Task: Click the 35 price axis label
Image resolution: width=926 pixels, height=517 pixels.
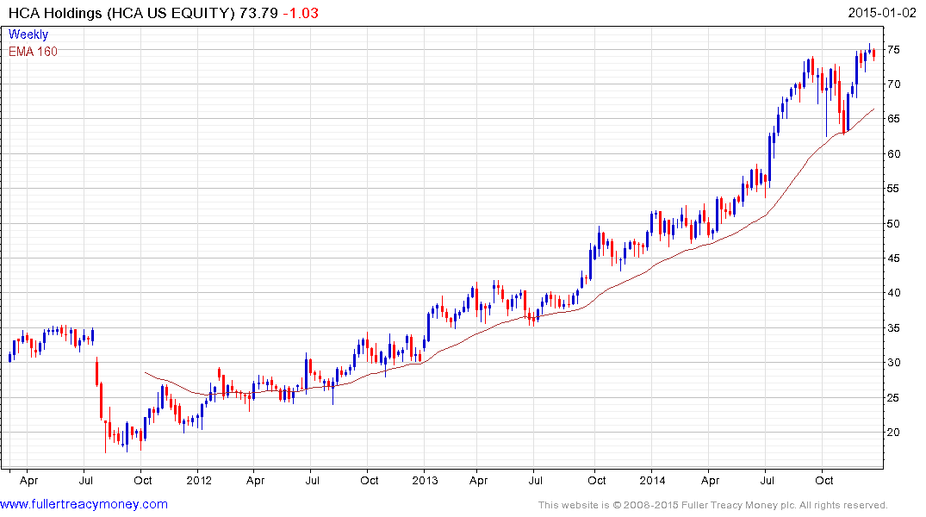Action: pyautogui.click(x=893, y=328)
